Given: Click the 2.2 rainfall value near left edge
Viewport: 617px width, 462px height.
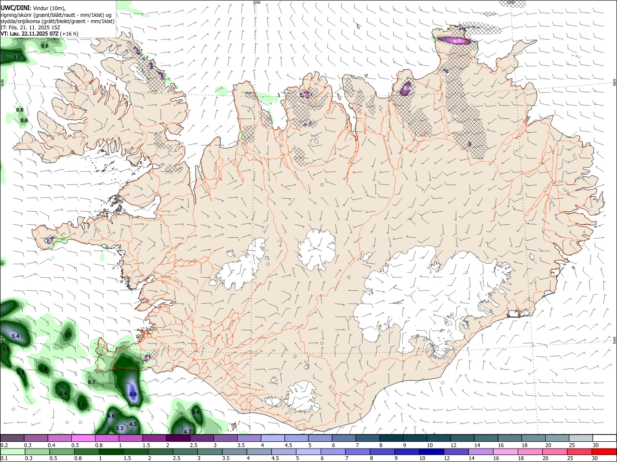Looking at the screenshot, I should click(21, 372).
